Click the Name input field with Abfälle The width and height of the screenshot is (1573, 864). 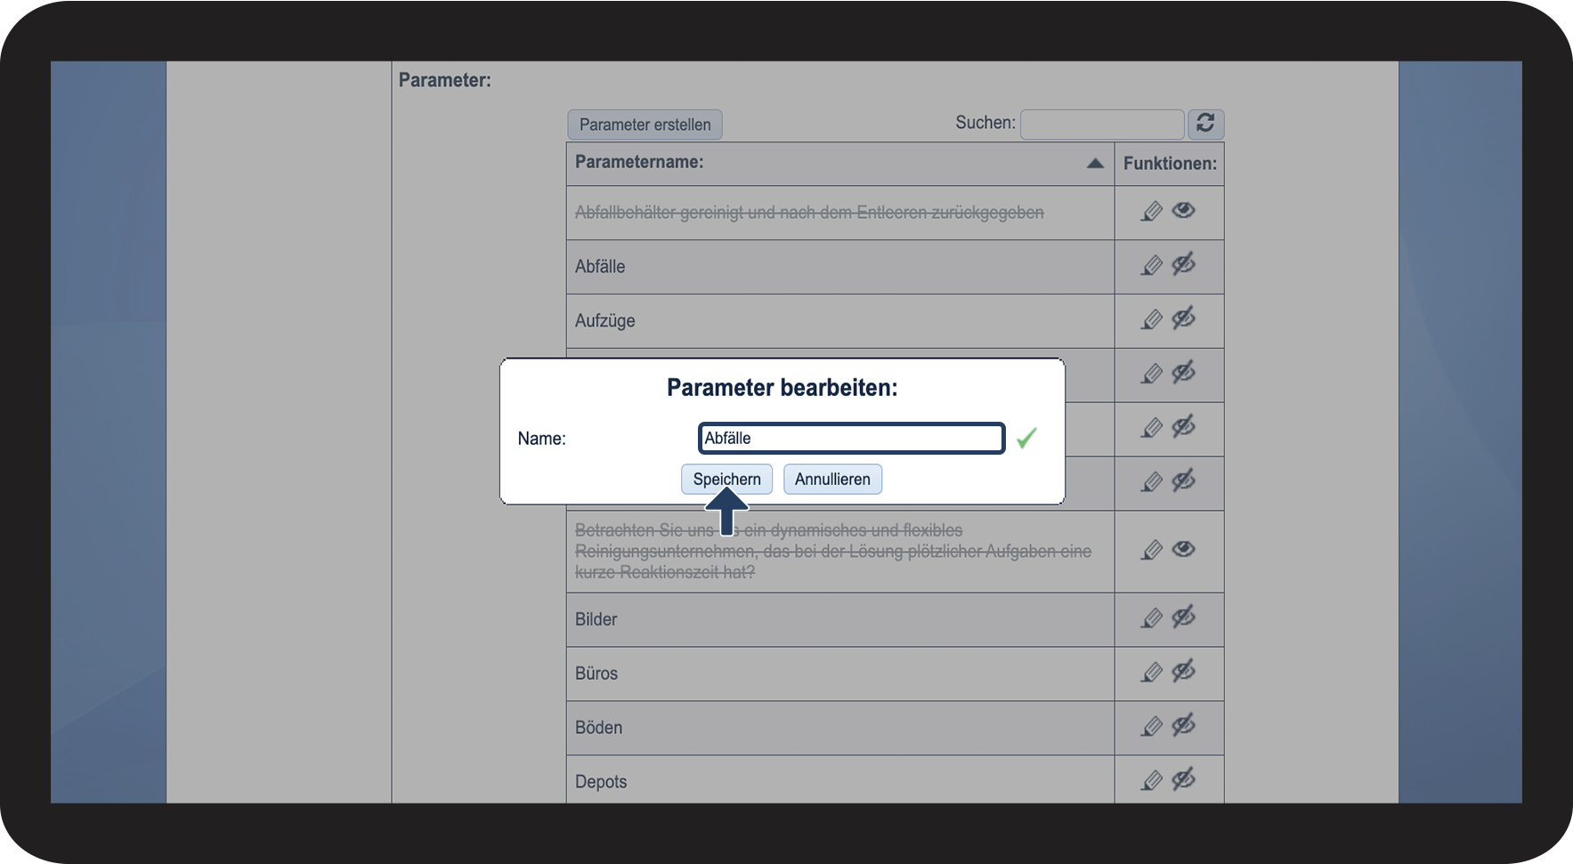[851, 438]
